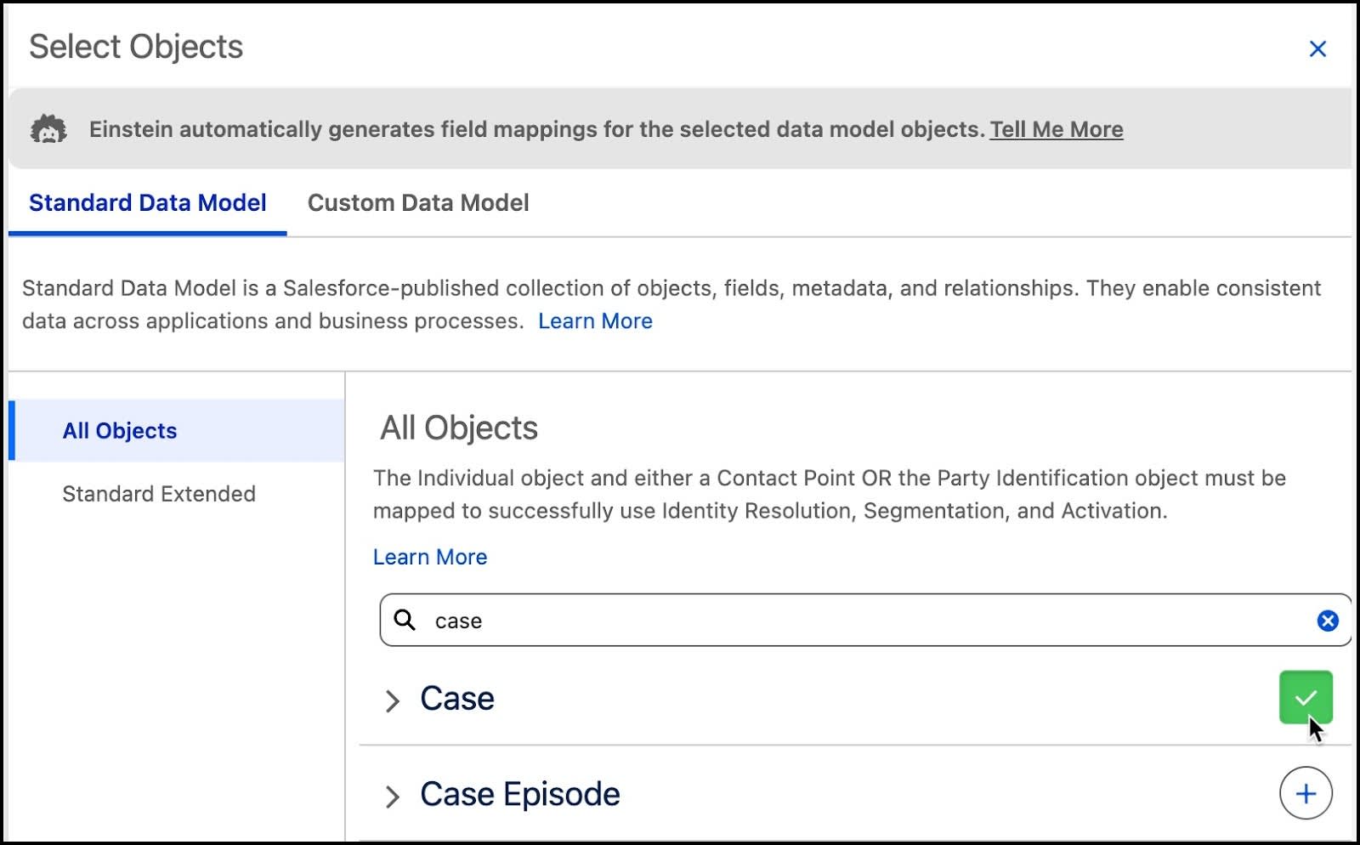Click the magnifying glass search icon
Image resolution: width=1360 pixels, height=845 pixels.
(x=406, y=621)
